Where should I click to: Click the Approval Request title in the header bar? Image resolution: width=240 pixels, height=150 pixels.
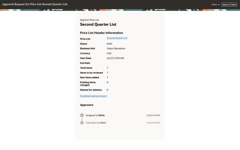point(35,4)
